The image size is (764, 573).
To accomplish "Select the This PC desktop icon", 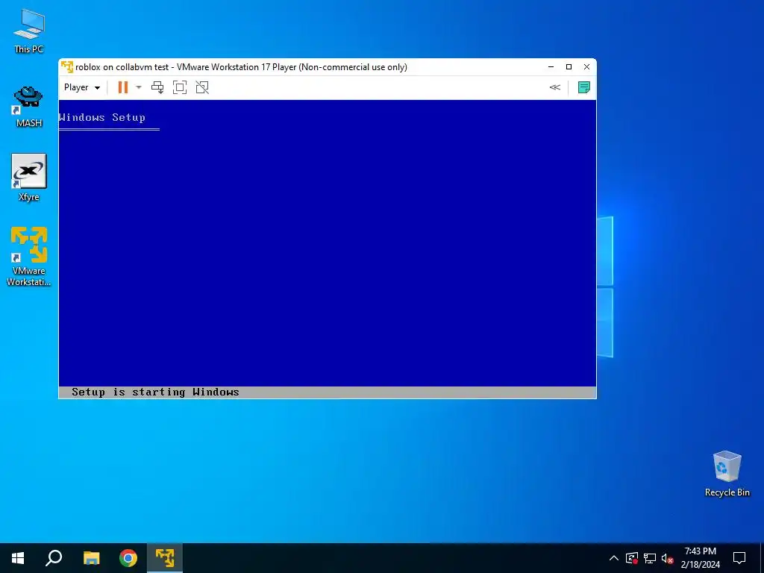I will click(x=29, y=31).
